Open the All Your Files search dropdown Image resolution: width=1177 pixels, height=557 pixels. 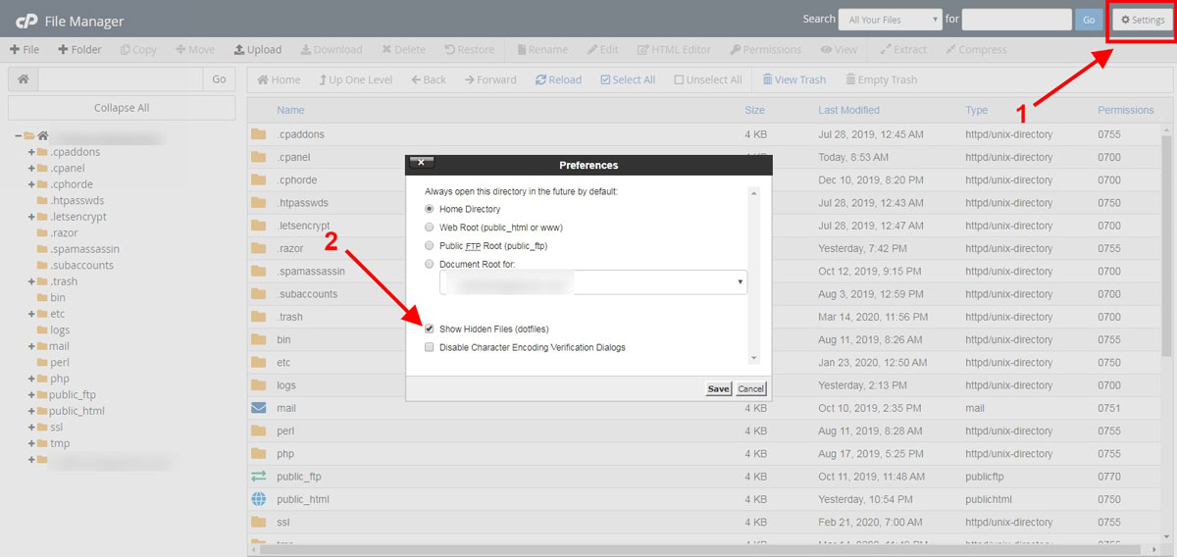pos(891,19)
